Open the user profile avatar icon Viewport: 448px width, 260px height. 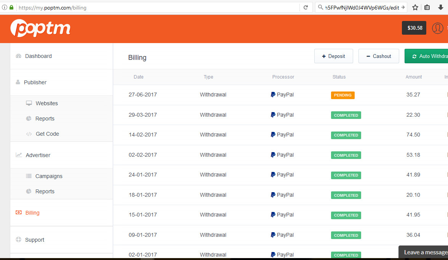pyautogui.click(x=437, y=28)
